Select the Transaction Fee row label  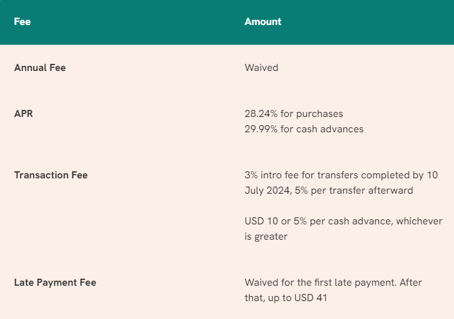(x=51, y=175)
